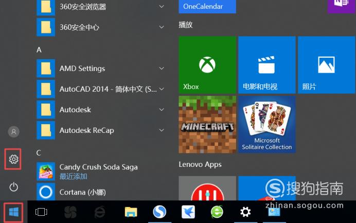Open the 照片 photos tile
The height and width of the screenshot is (223, 356).
point(327,65)
